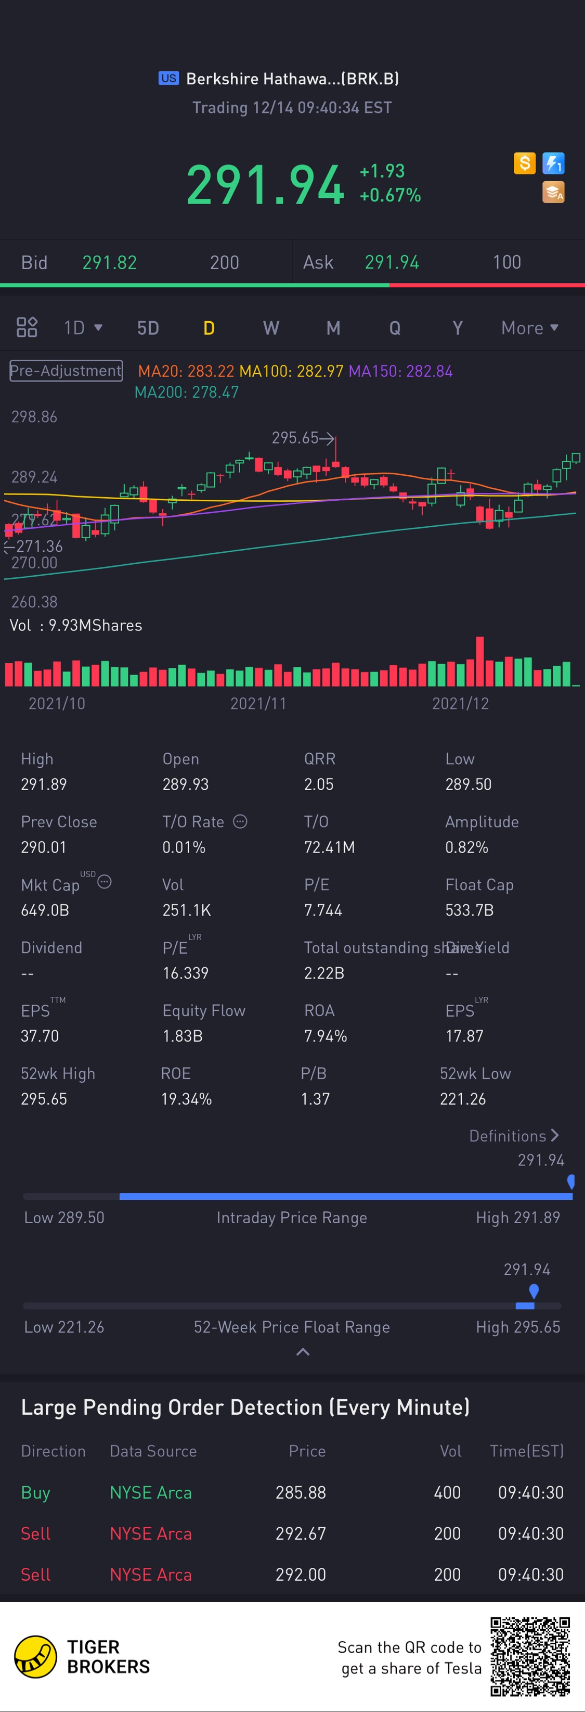Tap the 291.94 marker on the intraday range
Viewport: 585px width, 1712px height.
click(570, 1181)
